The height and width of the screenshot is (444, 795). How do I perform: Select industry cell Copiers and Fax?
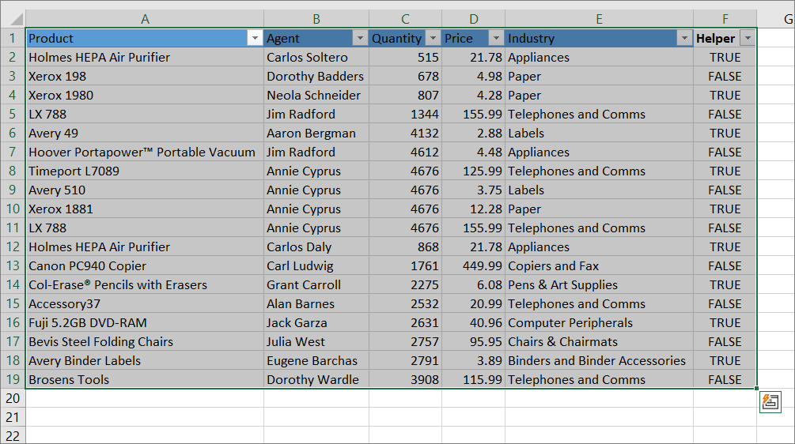[x=600, y=265]
